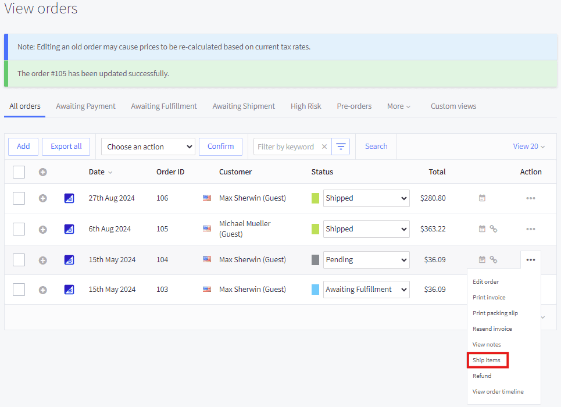Click the US flag icon for order 106
The height and width of the screenshot is (407, 561).
(x=207, y=198)
